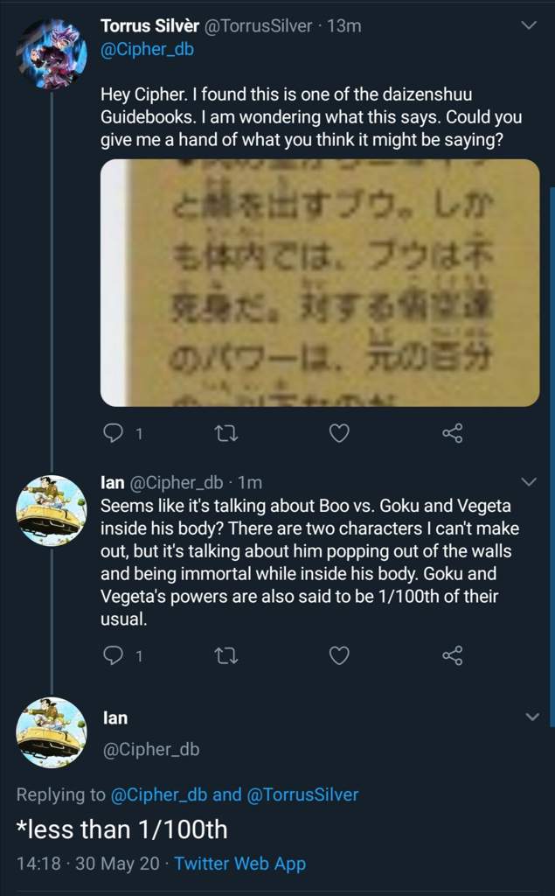Like Torrus Silvèr's tweet with heart
The image size is (555, 896).
click(339, 434)
